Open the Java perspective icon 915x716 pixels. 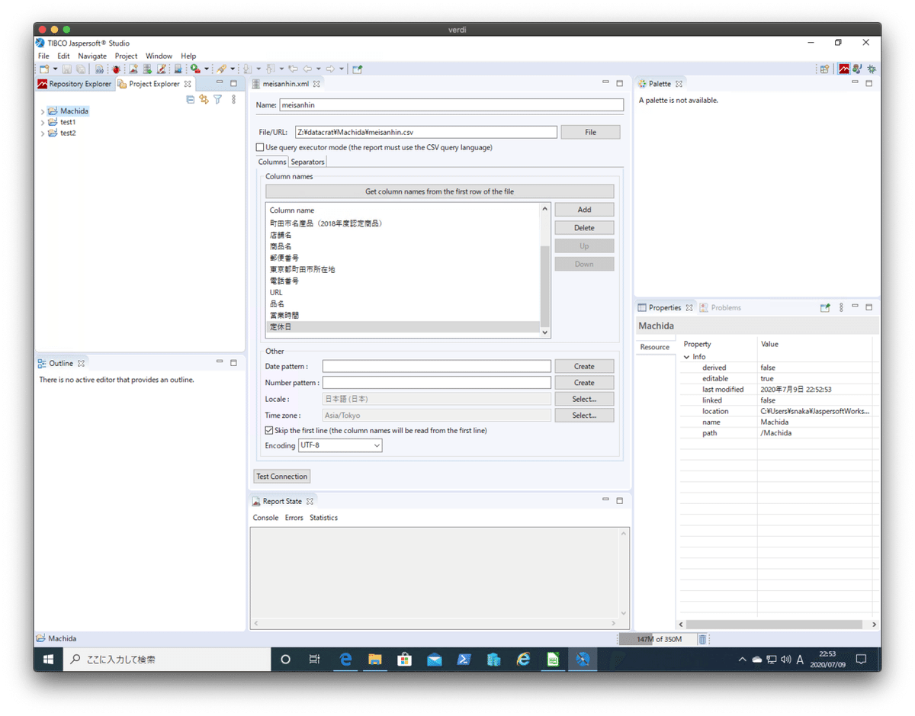pyautogui.click(x=857, y=69)
